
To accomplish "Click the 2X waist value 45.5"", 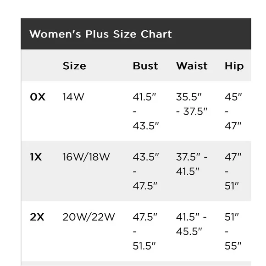I will (189, 232).
